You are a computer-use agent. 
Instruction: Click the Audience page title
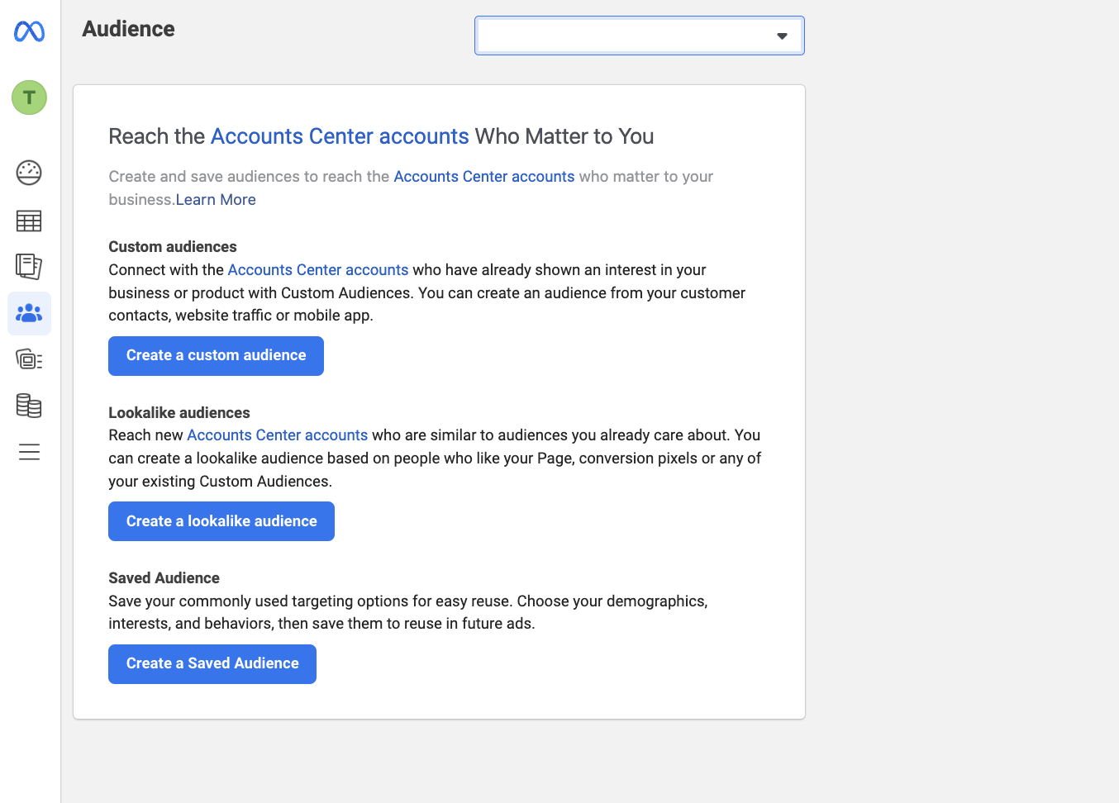click(x=129, y=29)
